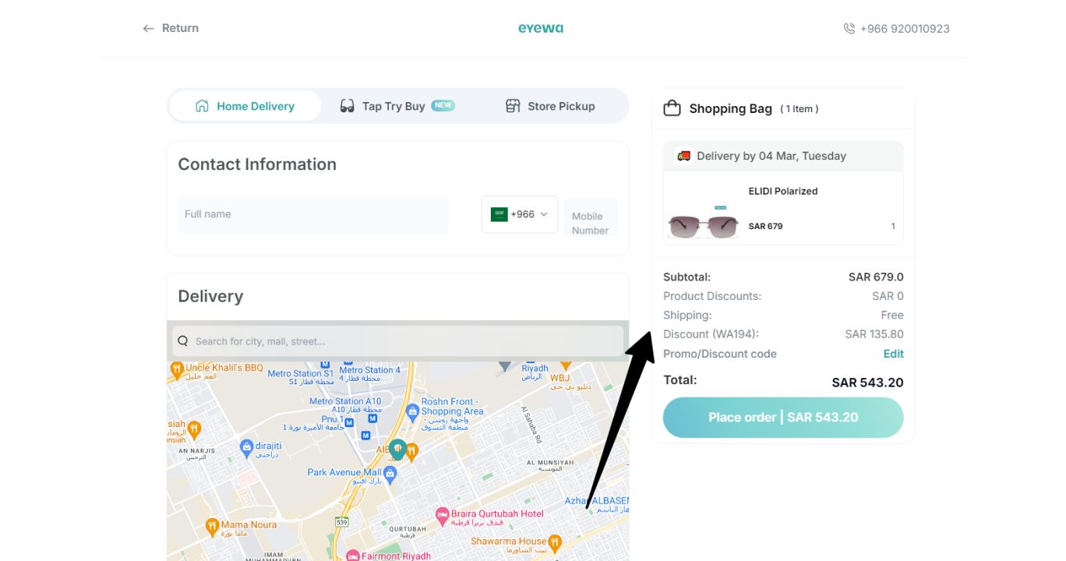The image size is (1066, 561).
Task: Place order for SAR 543.20
Action: (x=783, y=418)
